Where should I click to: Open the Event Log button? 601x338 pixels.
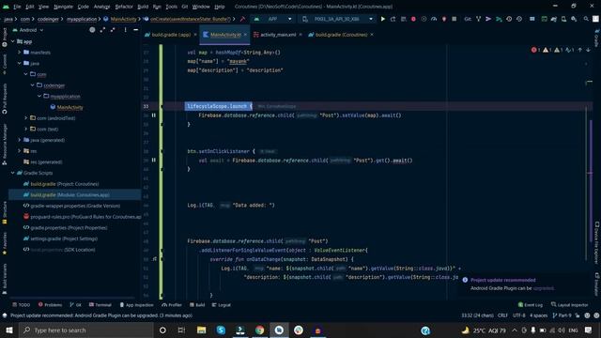coord(531,305)
